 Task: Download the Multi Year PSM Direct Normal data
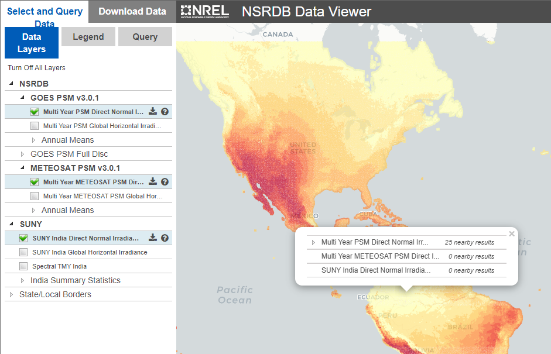coord(152,111)
